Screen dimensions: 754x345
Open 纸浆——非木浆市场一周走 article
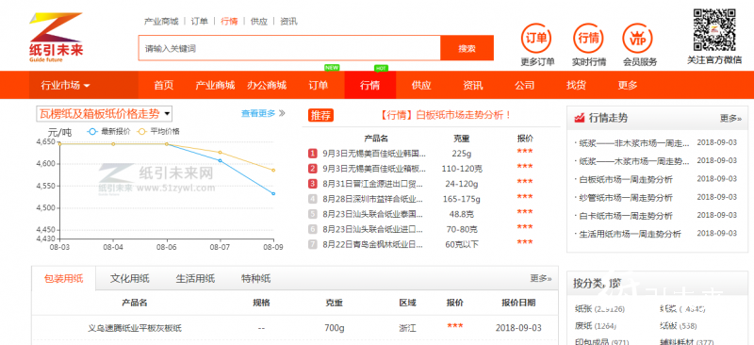point(633,143)
